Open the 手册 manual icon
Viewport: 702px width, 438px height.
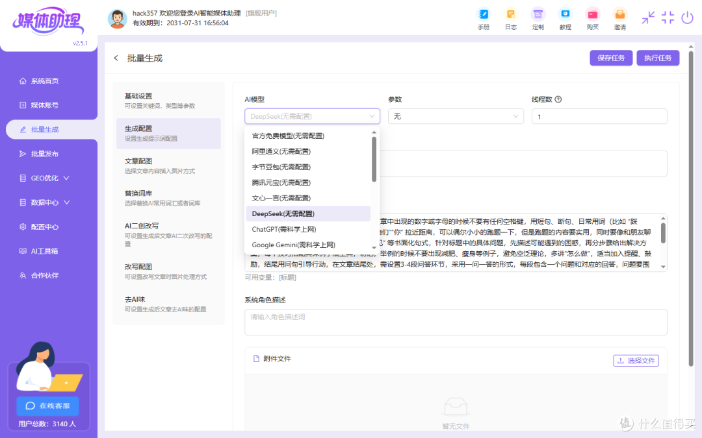[484, 19]
